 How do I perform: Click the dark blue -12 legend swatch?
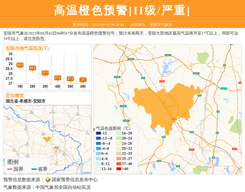coord(98,133)
